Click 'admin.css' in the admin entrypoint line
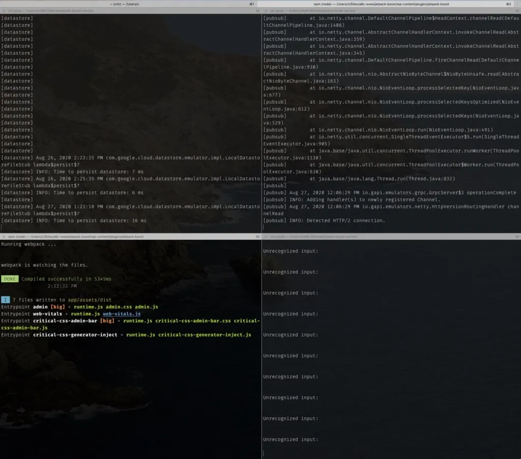Viewport: 521px width, 459px height. [x=119, y=307]
